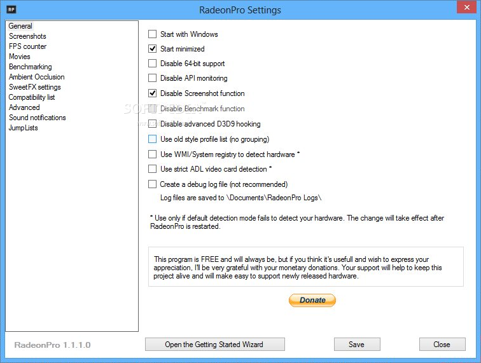This screenshot has width=481, height=363.
Task: Click the Close button at bottom
Action: 442,345
